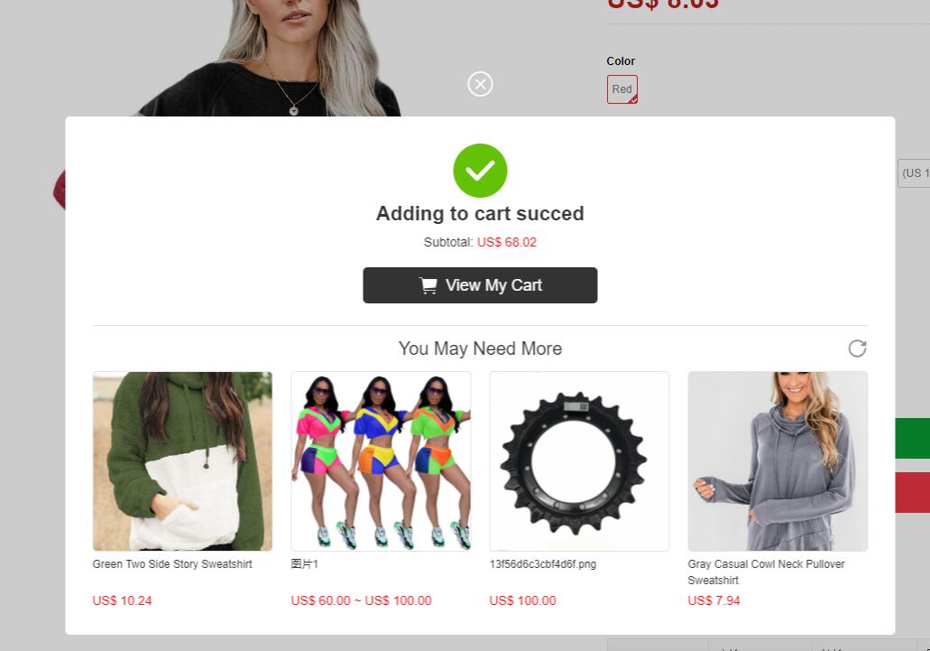Viewport: 930px width, 651px height.
Task: Click the US$ 7.94 price label
Action: 714,600
